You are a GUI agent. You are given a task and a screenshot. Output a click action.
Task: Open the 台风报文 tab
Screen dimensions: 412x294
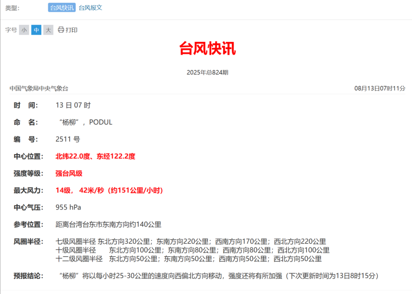(90, 8)
